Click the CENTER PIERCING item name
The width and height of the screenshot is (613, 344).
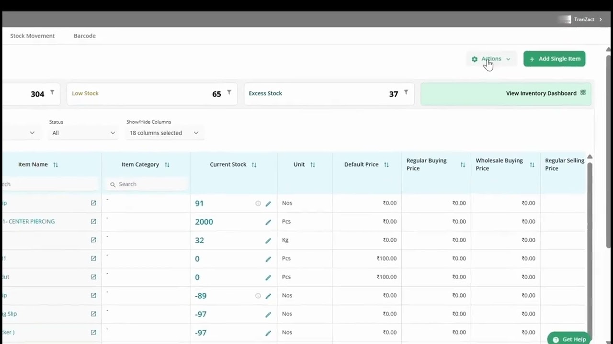[29, 221]
